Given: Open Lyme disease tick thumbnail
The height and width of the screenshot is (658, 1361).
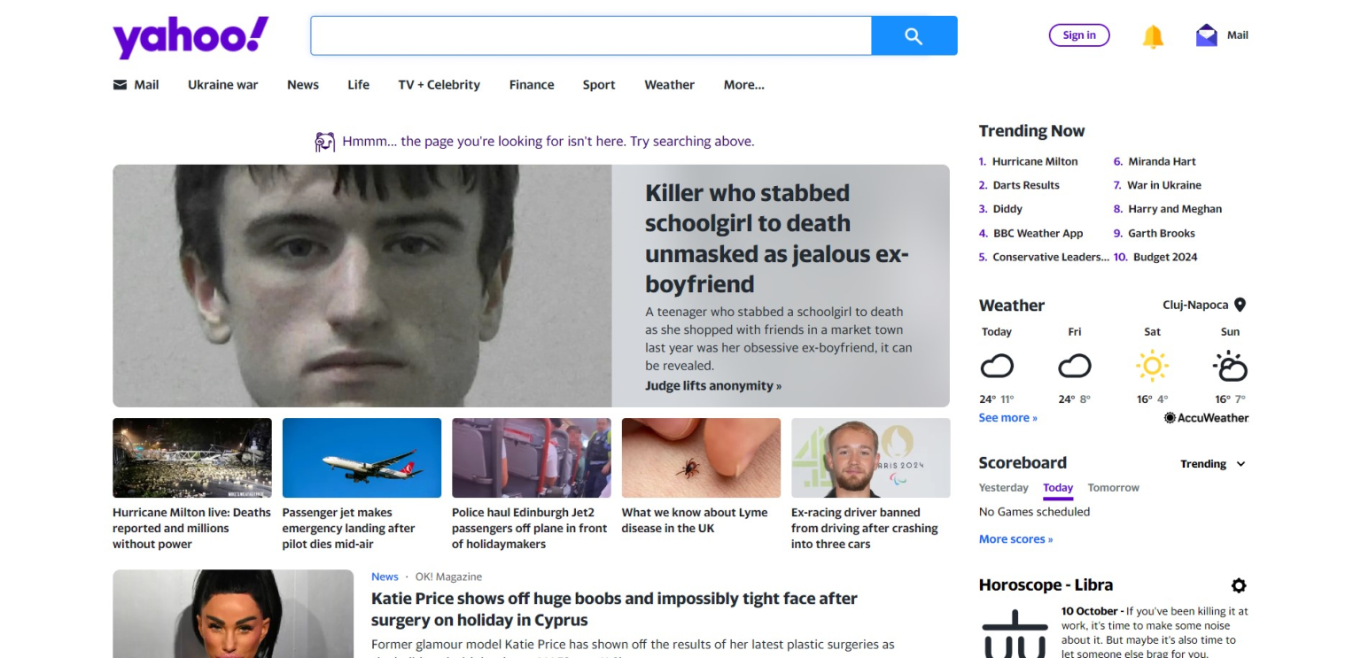Looking at the screenshot, I should tap(701, 458).
